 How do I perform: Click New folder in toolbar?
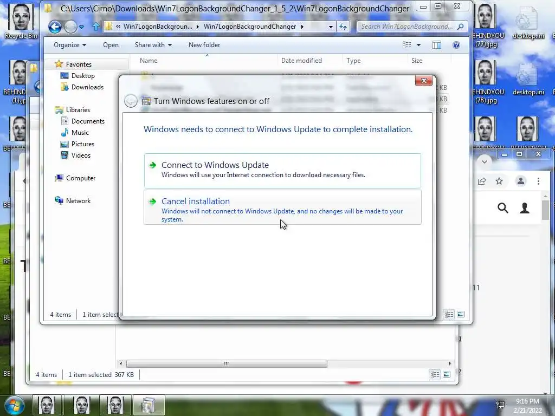(x=204, y=45)
